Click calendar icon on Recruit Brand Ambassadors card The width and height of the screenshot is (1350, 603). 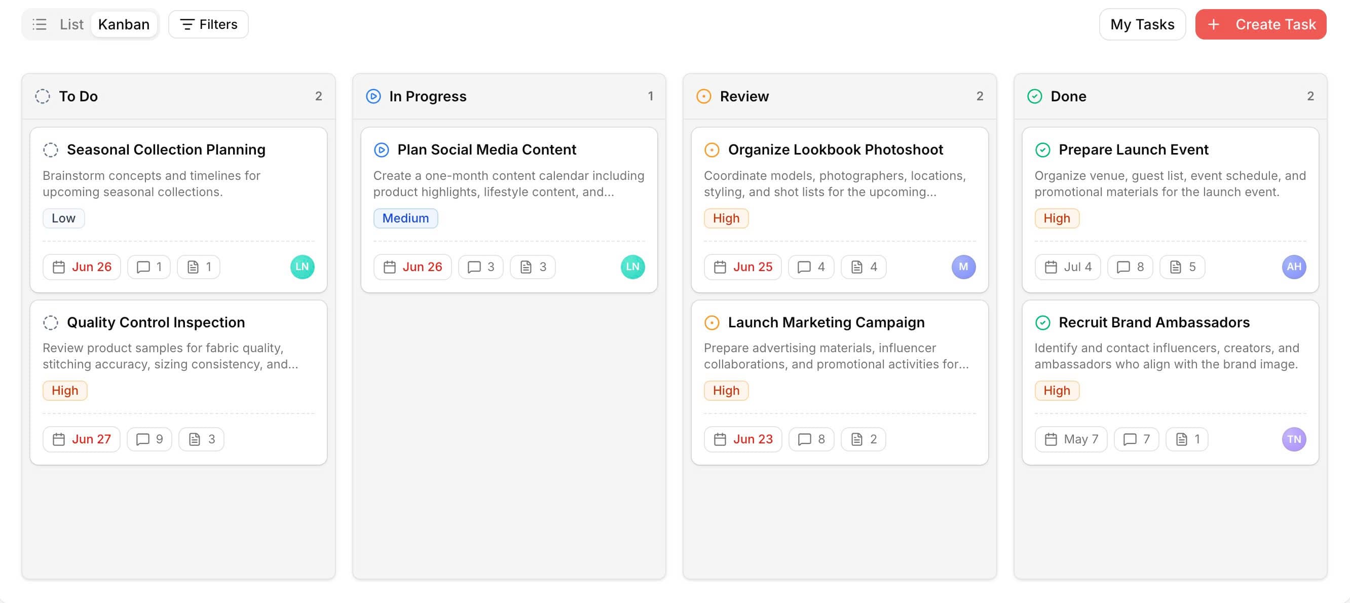pyautogui.click(x=1050, y=439)
